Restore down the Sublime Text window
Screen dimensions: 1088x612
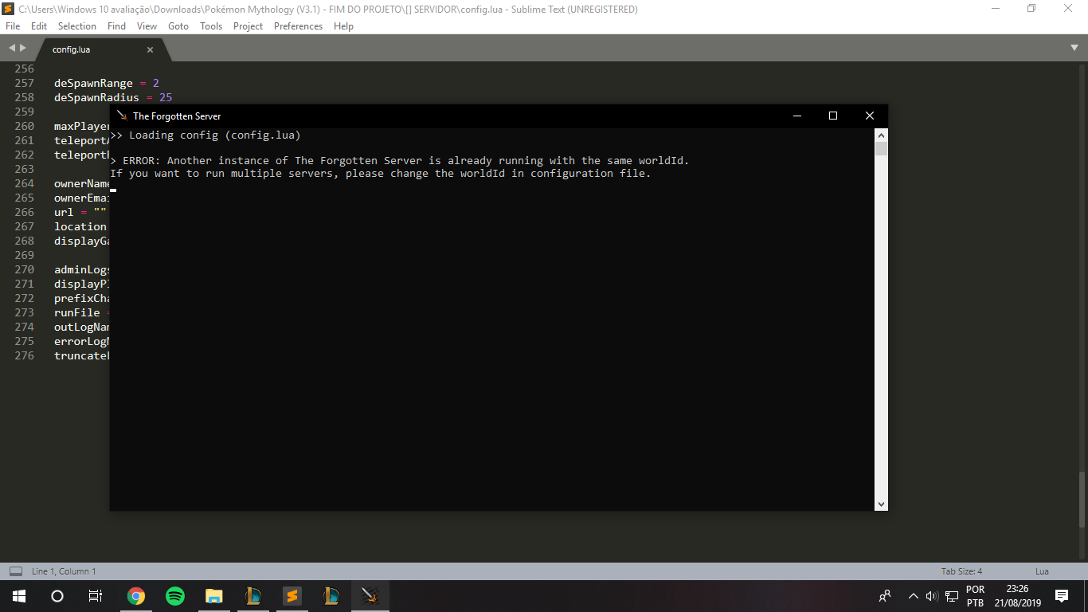[x=1031, y=9]
